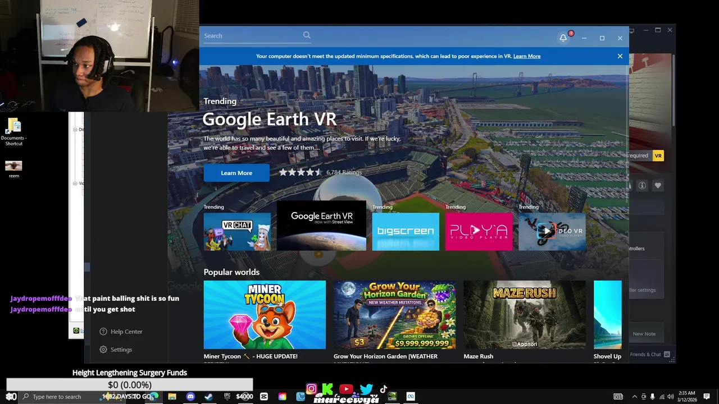Show hidden system tray icons

coord(635,397)
